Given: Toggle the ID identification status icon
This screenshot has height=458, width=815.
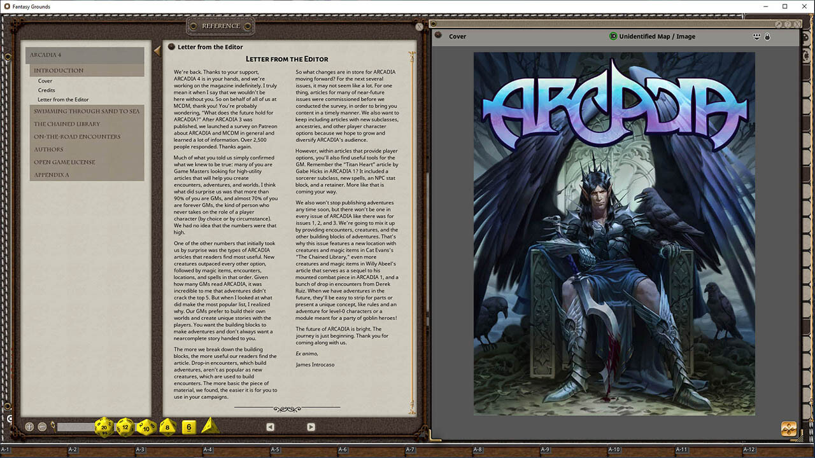Looking at the screenshot, I should (x=613, y=36).
